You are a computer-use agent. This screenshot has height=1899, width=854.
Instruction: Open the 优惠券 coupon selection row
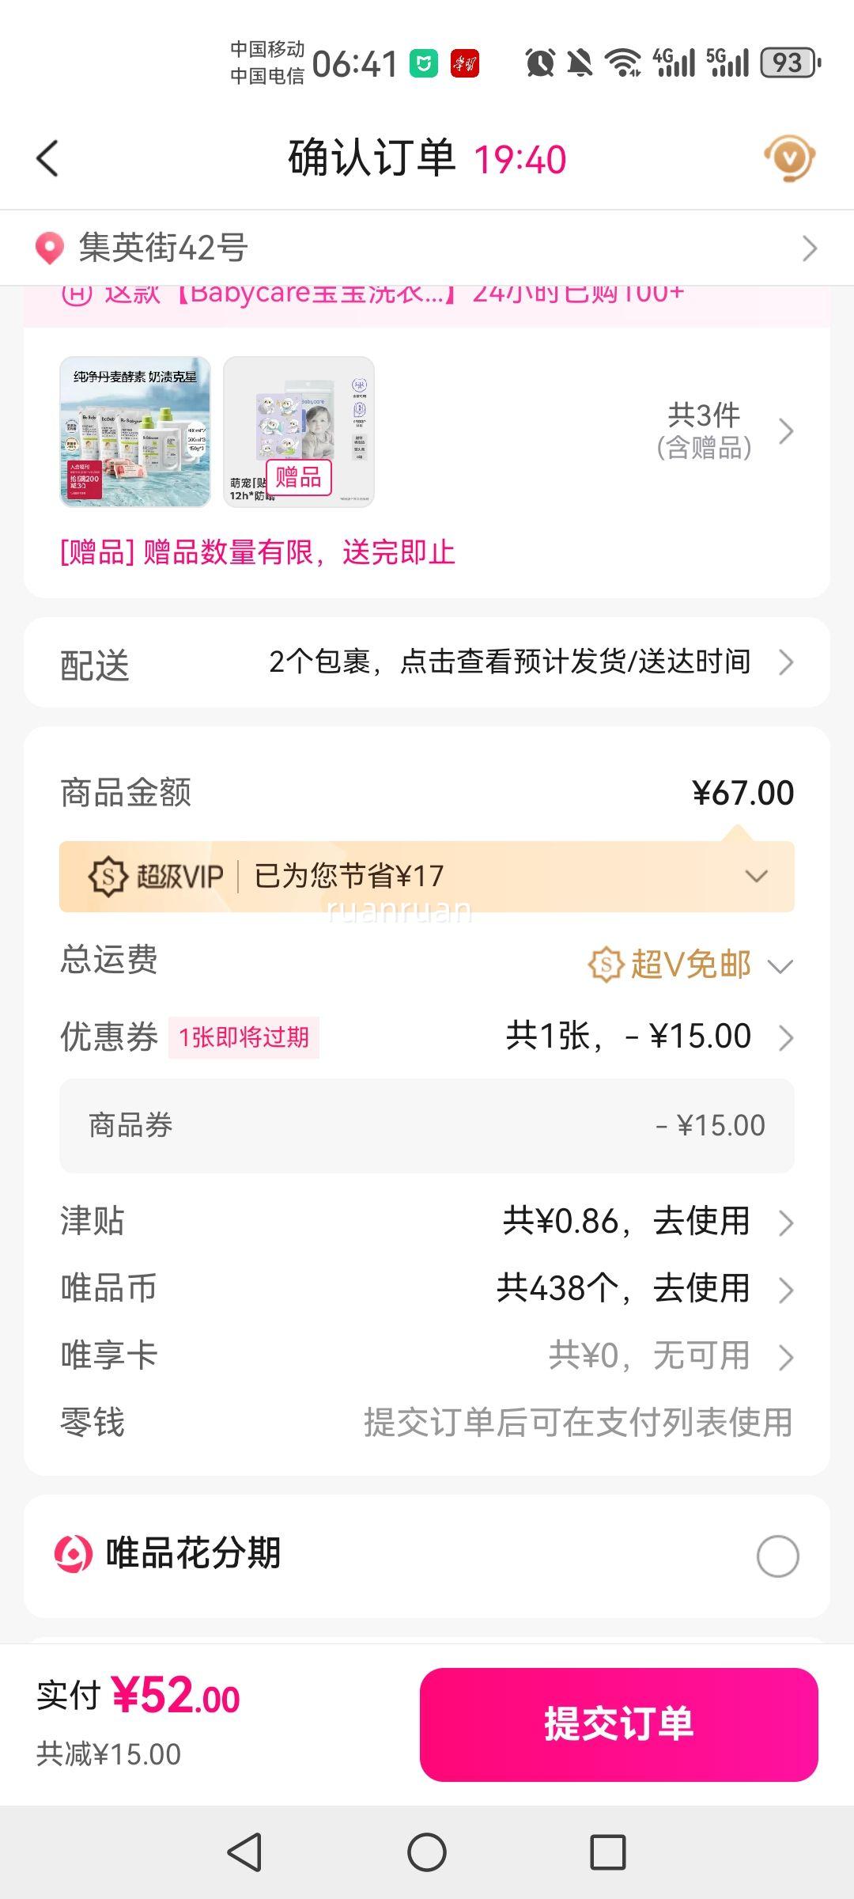pyautogui.click(x=427, y=1037)
